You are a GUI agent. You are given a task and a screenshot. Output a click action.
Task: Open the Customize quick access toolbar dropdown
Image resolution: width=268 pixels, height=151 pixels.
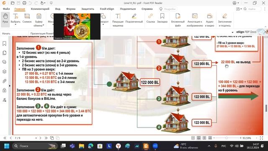coord(51,3)
